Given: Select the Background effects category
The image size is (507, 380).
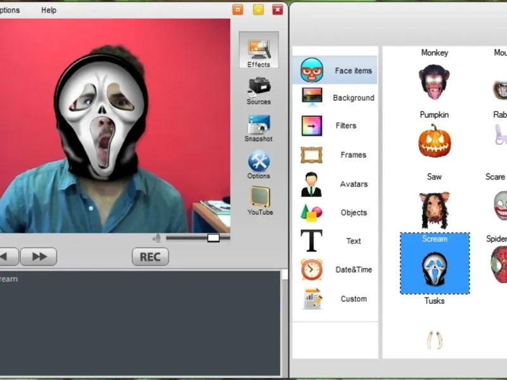Looking at the screenshot, I should coord(335,98).
